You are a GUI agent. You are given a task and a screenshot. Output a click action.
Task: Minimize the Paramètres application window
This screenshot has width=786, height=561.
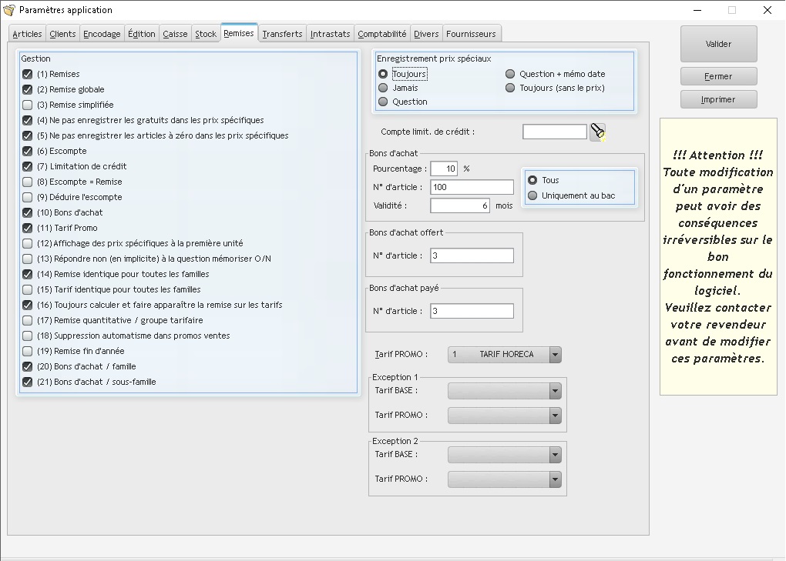pos(697,10)
